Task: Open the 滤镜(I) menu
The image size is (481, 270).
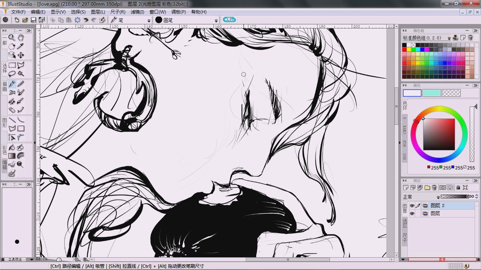Action: coord(137,12)
